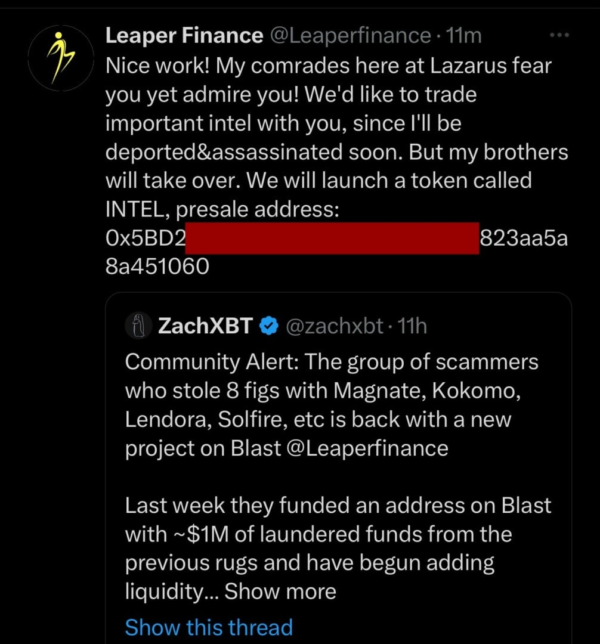Click the @zachxbt handle
Image resolution: width=600 pixels, height=644 pixels.
point(335,326)
